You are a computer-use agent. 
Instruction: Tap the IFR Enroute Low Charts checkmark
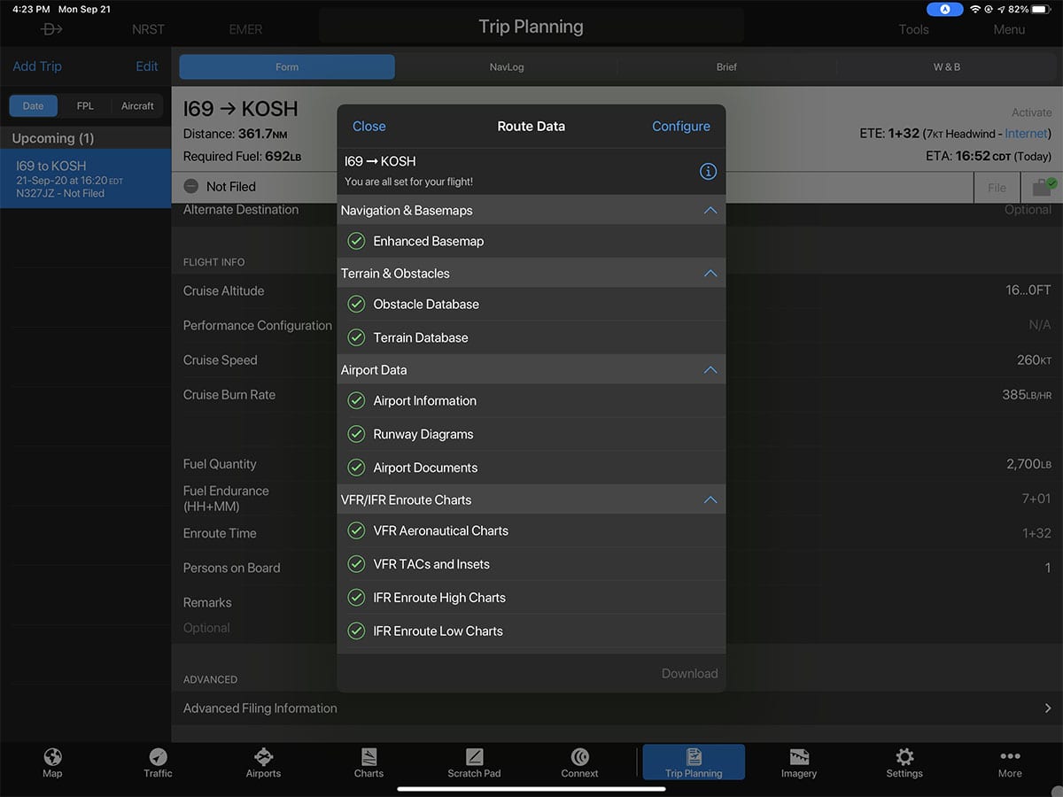pyautogui.click(x=356, y=631)
